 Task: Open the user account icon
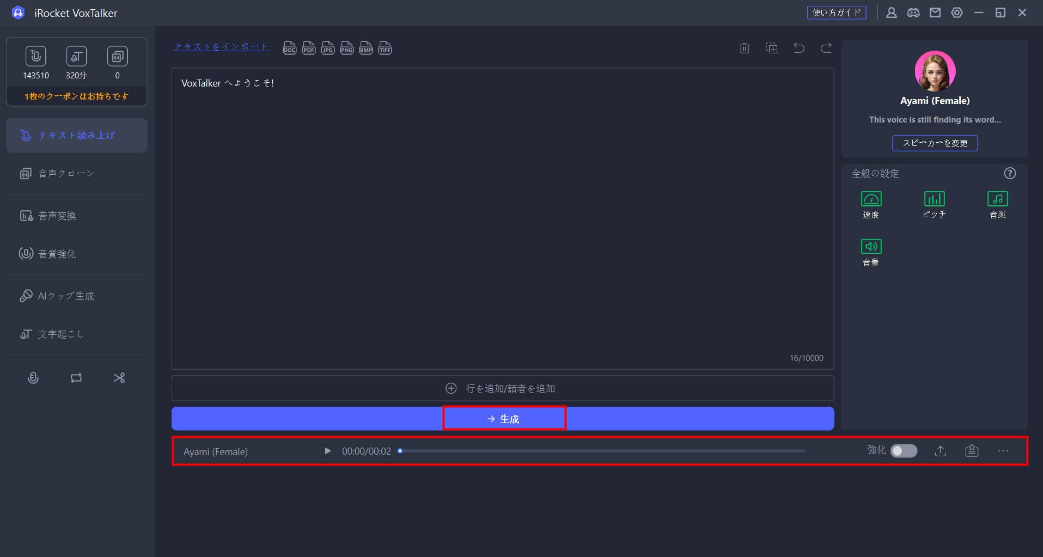892,13
